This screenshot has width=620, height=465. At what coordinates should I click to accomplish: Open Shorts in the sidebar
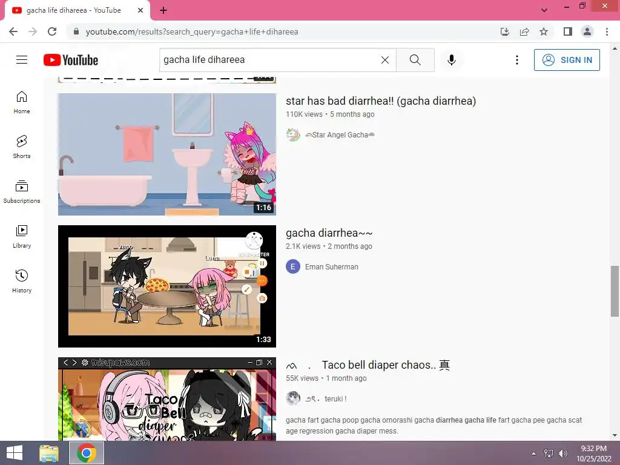(22, 147)
